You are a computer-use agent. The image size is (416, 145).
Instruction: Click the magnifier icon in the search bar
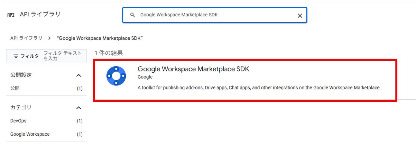pos(132,15)
